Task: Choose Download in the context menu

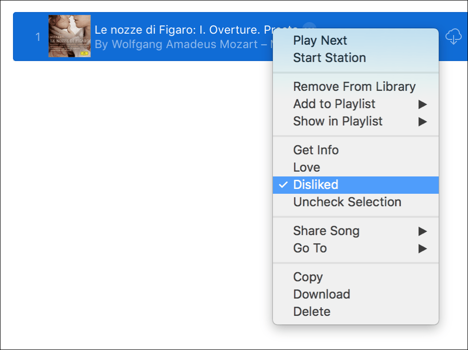Action: [x=321, y=294]
